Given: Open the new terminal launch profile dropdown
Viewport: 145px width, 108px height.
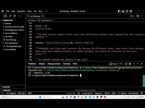Looking at the screenshot, I should point(123,64).
